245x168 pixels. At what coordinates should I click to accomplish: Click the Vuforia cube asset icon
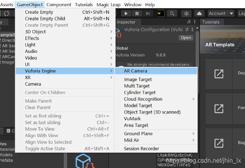(84, 161)
